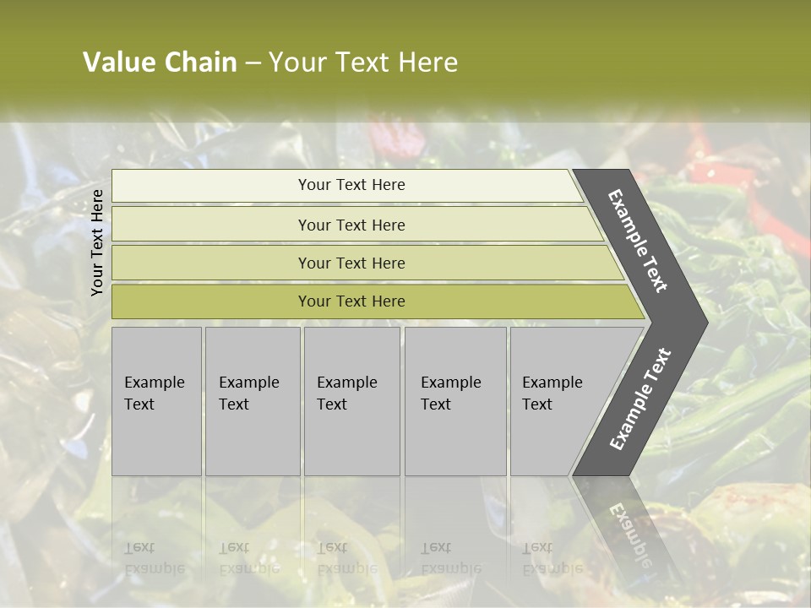Screen dimensions: 811x608
Task: Click the darkest green "Your Text Here" bar
Action: point(351,301)
